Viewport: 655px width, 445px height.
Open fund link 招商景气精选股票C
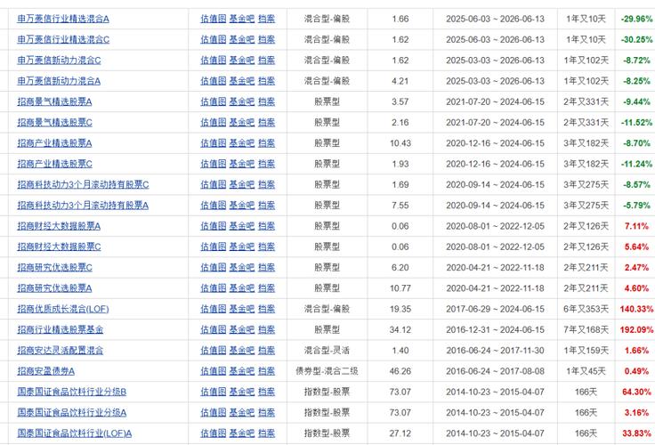point(54,123)
